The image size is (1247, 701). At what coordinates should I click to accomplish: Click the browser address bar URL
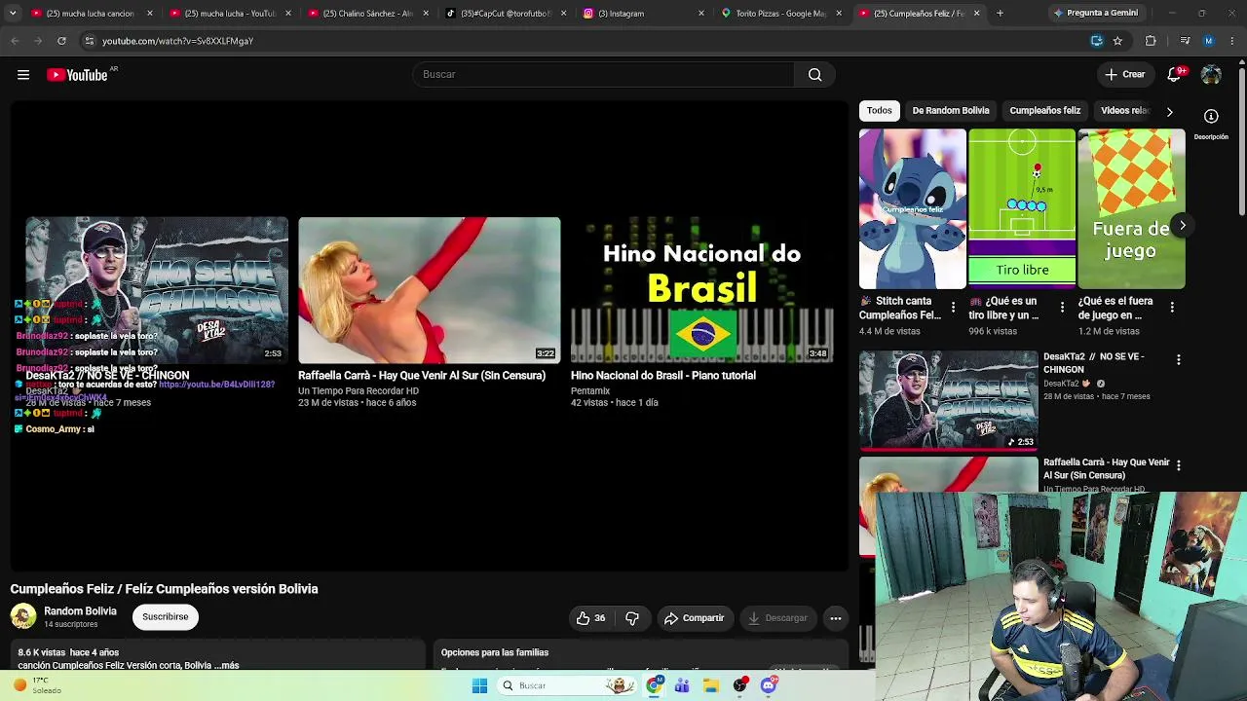click(x=177, y=41)
